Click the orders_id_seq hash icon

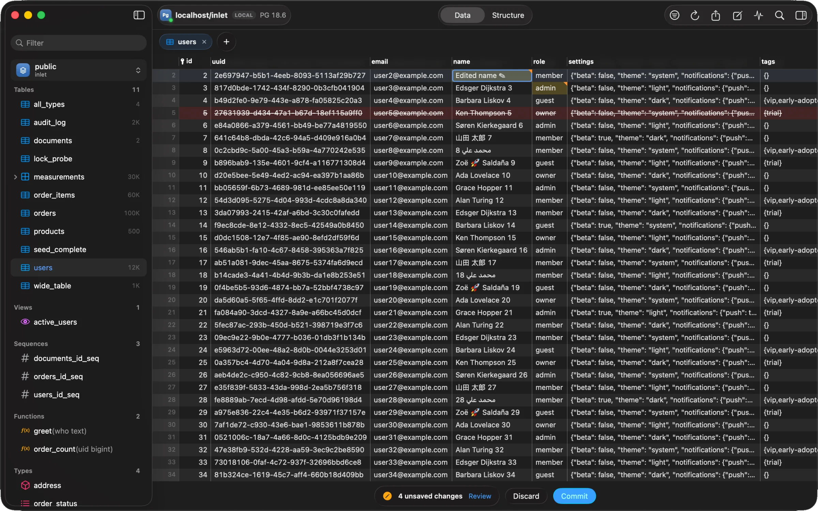pos(25,376)
